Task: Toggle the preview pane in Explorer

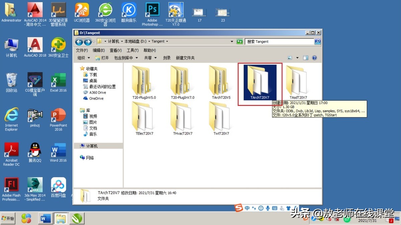Action: [305, 57]
